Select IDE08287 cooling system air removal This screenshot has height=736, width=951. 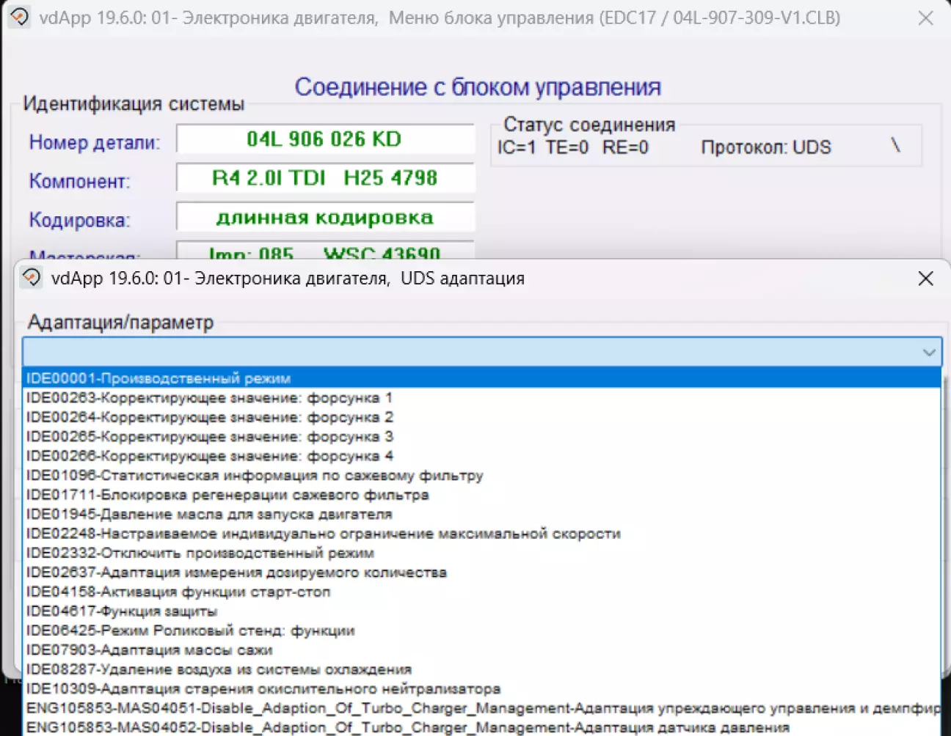pos(219,669)
